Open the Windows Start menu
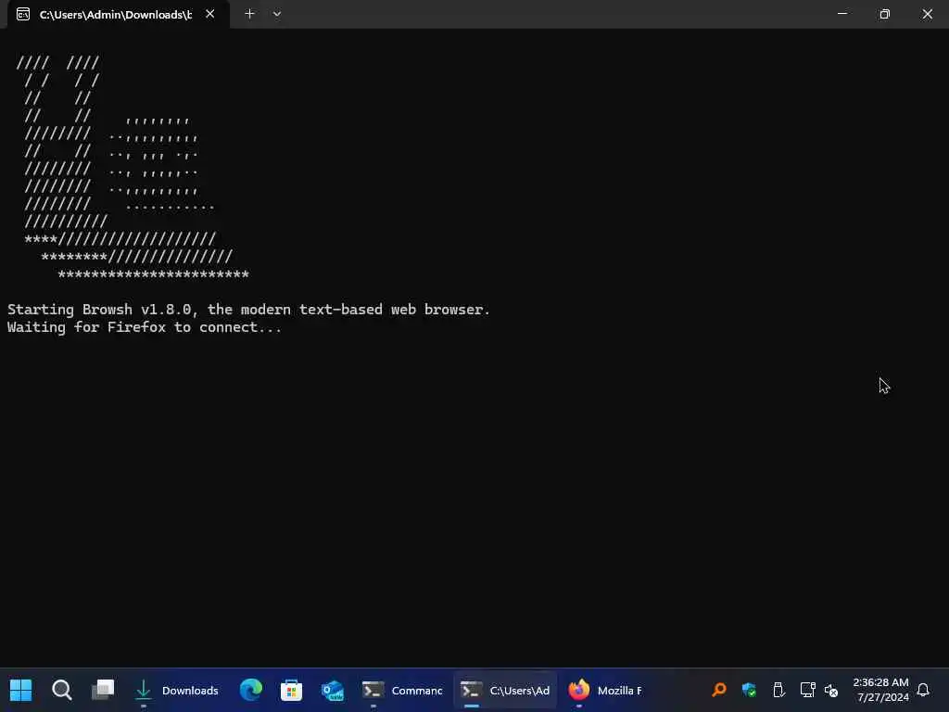 (20, 690)
